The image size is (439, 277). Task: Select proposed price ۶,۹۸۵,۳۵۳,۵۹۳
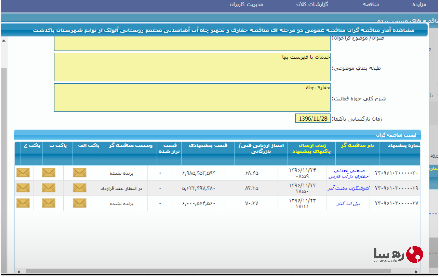click(199, 173)
